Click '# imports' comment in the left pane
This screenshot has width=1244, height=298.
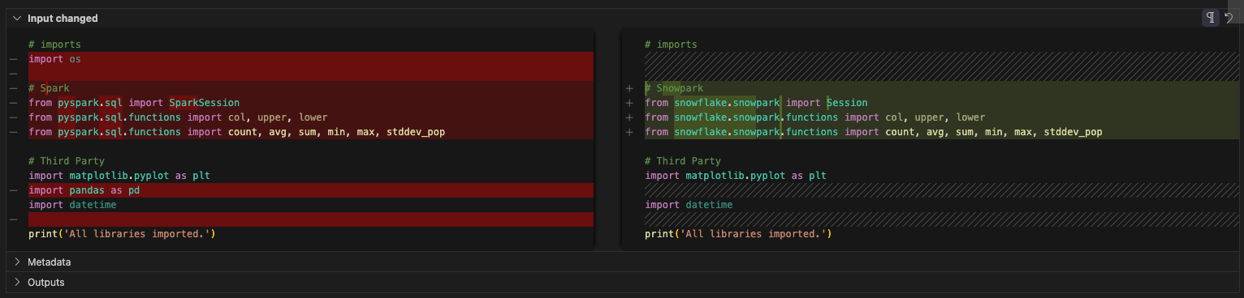pos(54,45)
